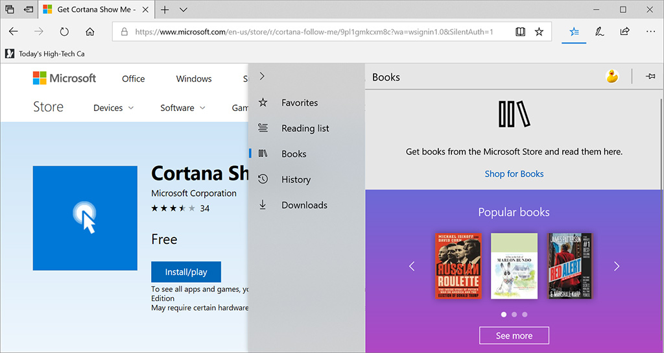This screenshot has height=353, width=664.
Task: Add page to favorites with star icon
Action: coord(539,32)
